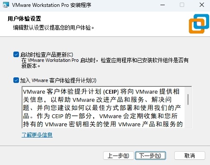Click the 加入 VMware 客户体验提升计划(J) label text
Screen dimensions: 210x165
tap(58, 80)
